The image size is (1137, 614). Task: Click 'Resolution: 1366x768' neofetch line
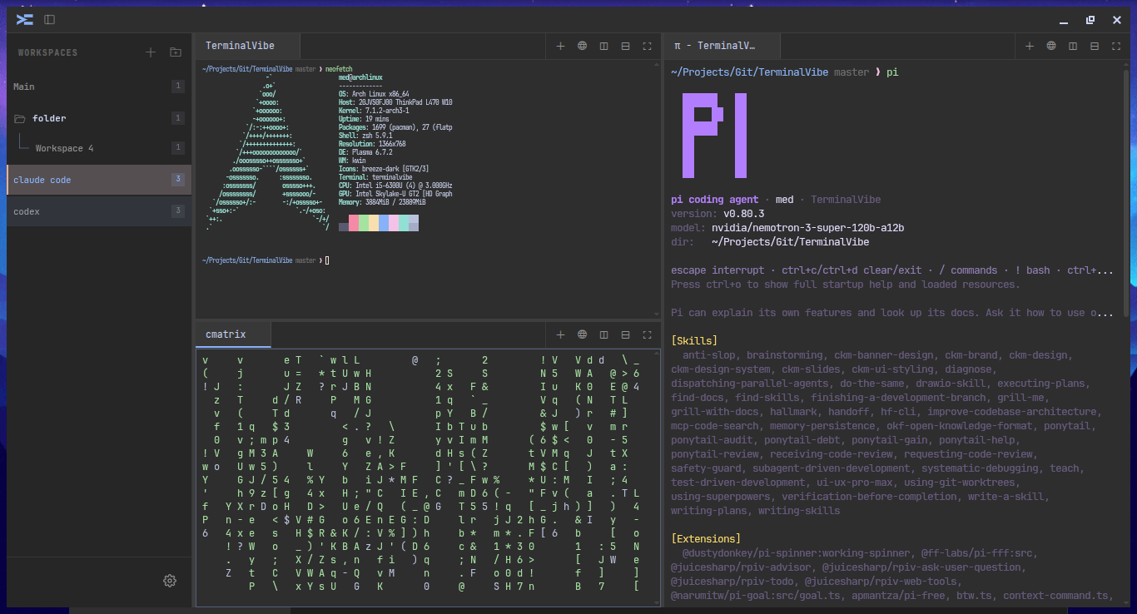(372, 143)
